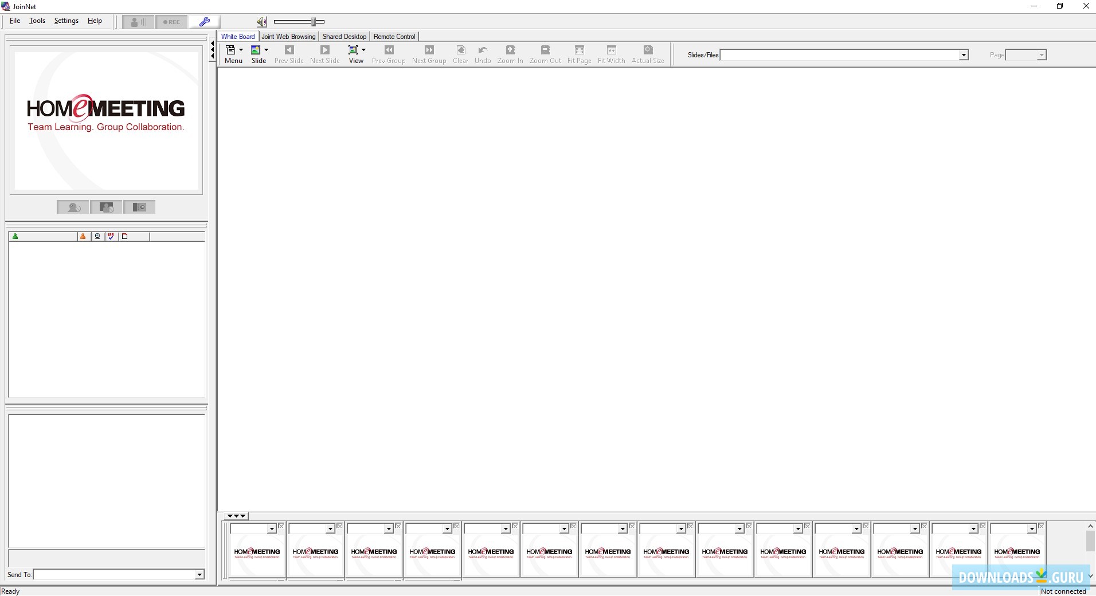Open the Slides/Files dropdown
This screenshot has width=1096, height=596.
pyautogui.click(x=964, y=55)
